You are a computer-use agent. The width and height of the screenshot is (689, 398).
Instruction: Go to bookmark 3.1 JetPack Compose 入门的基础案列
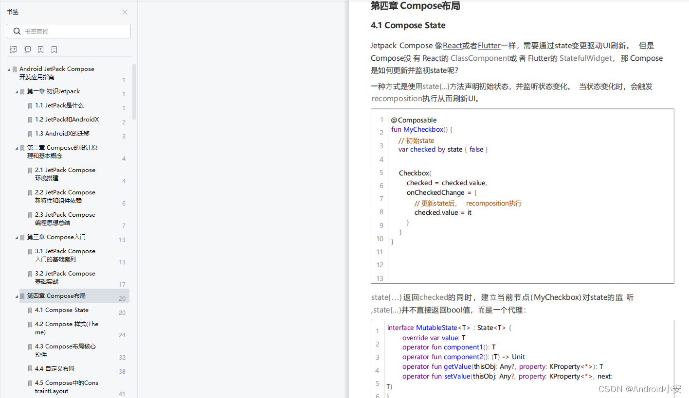(x=65, y=255)
